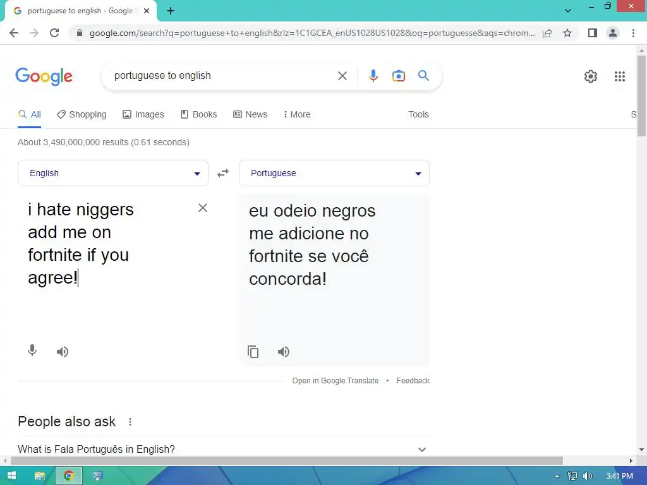Click the results count text
Viewport: 647px width, 485px height.
coord(104,142)
